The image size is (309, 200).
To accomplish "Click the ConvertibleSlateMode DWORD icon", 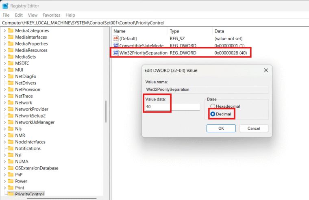I will pos(116,46).
